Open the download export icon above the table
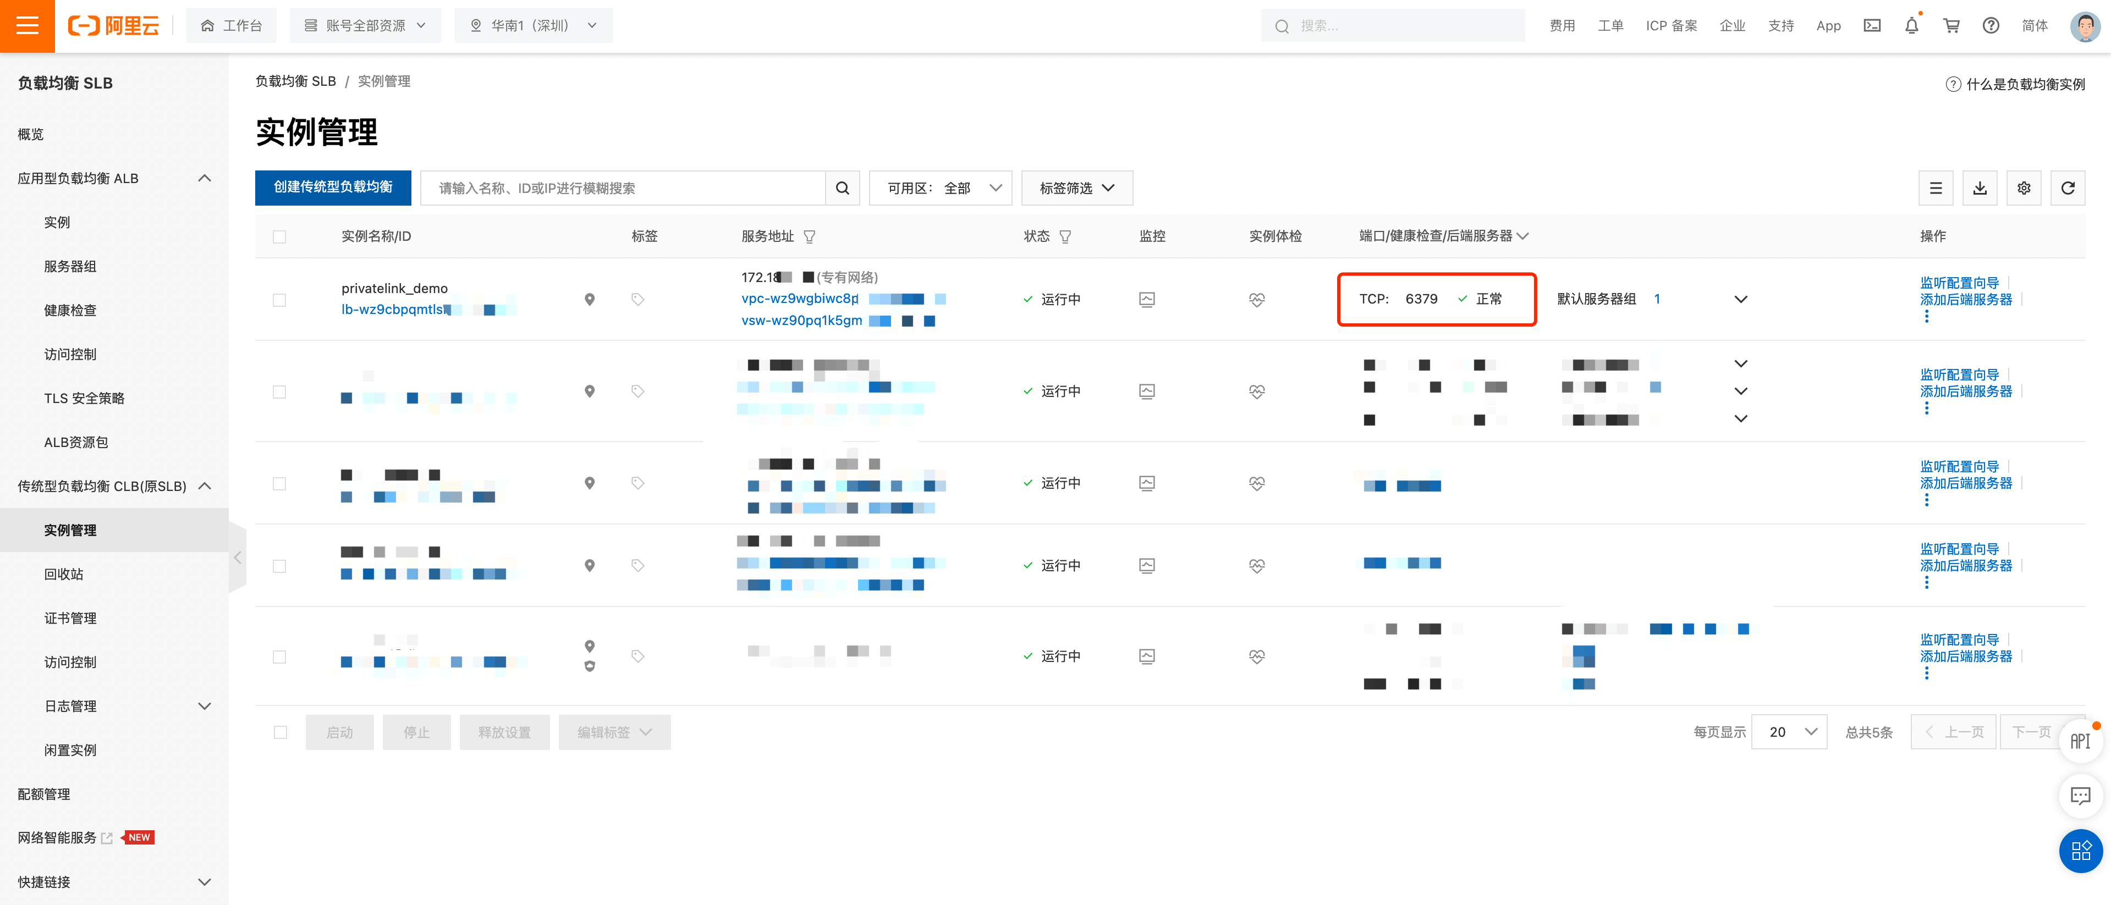The height and width of the screenshot is (905, 2111). [x=1980, y=187]
